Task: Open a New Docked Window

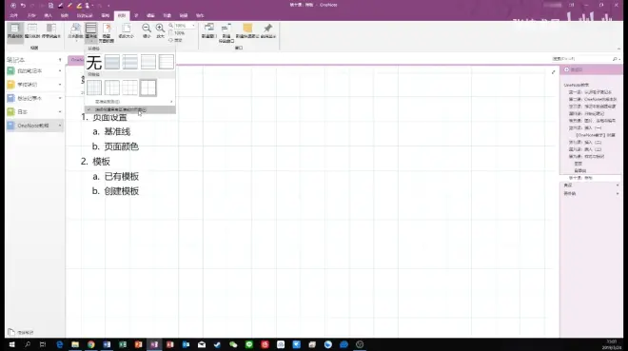Action: coord(226,32)
